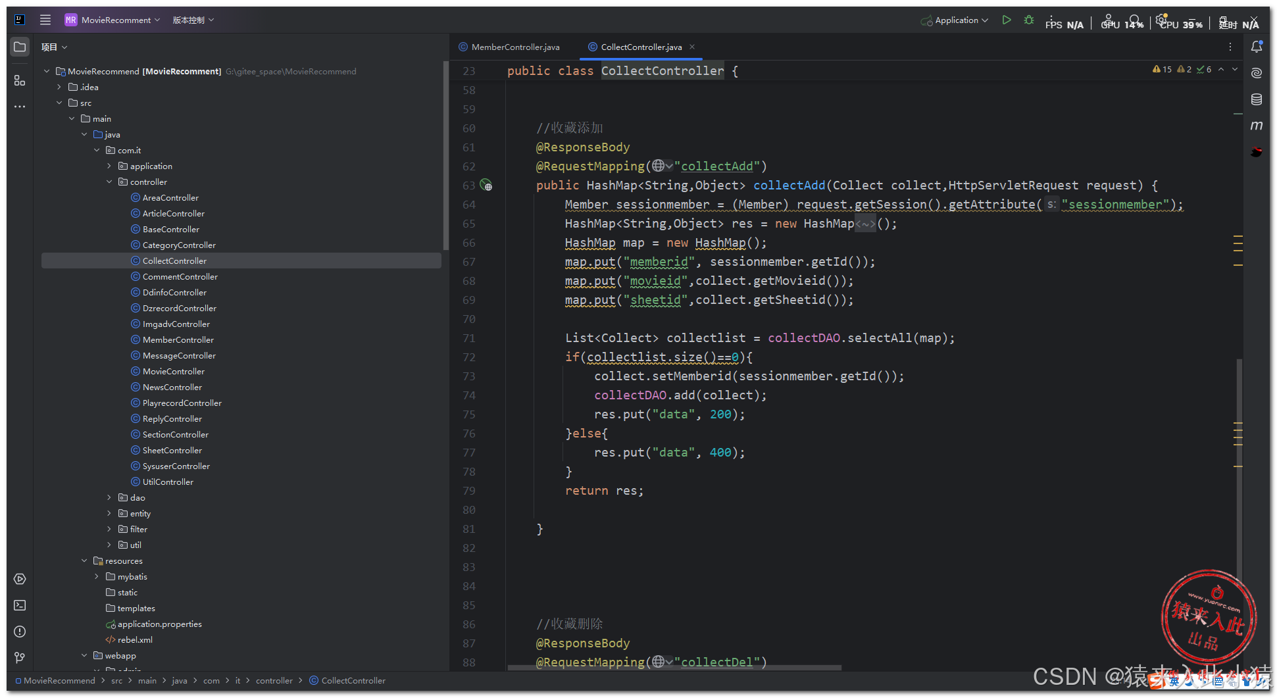1277x698 pixels.
Task: Open UtilController in project tree
Action: click(168, 482)
